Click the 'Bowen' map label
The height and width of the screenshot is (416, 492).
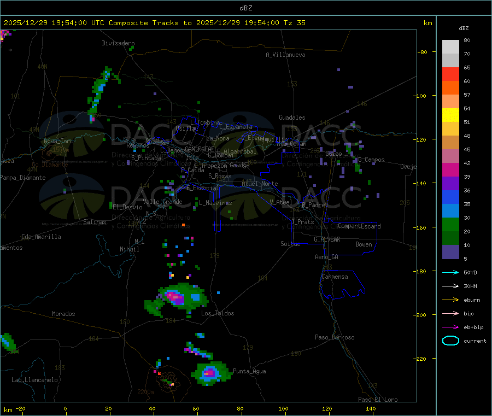[364, 244]
